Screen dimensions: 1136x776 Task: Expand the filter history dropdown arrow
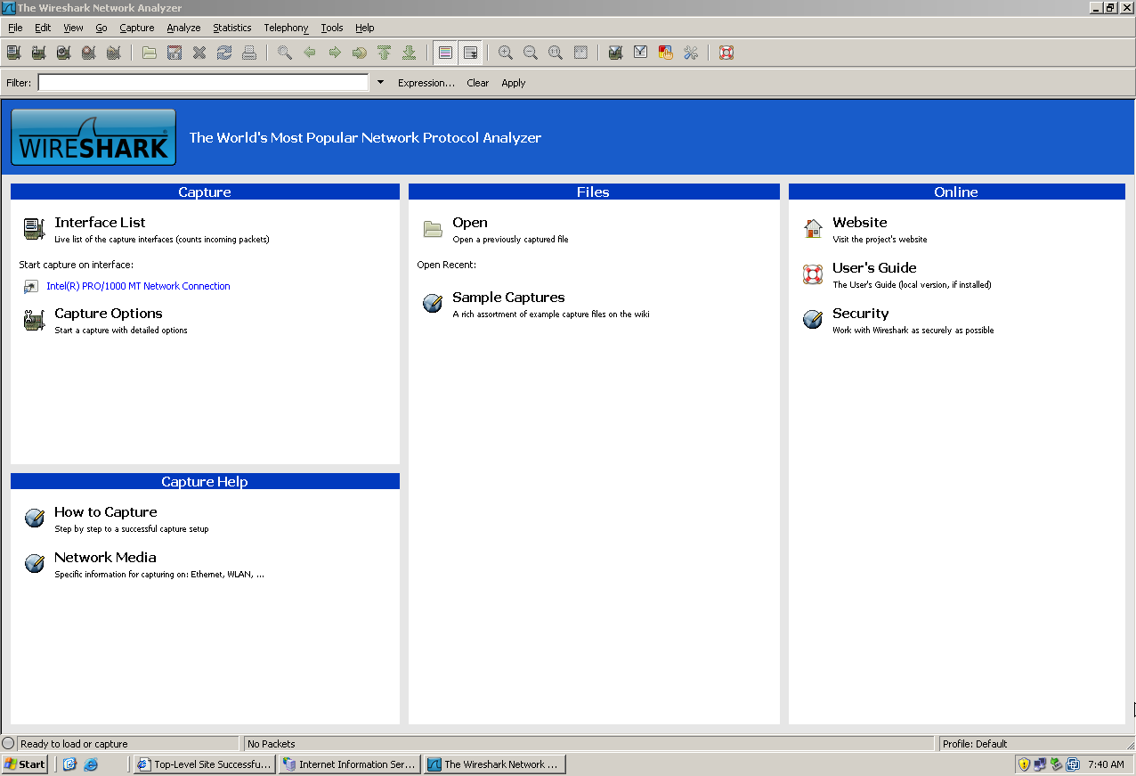(x=380, y=82)
